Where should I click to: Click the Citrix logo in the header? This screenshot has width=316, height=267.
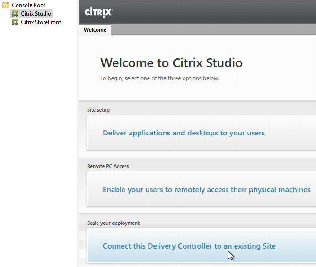(98, 12)
